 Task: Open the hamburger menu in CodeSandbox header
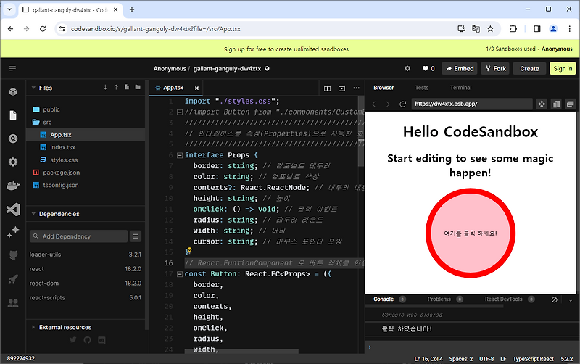pos(12,68)
